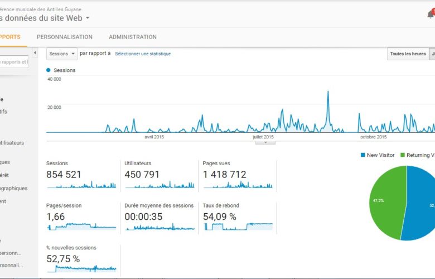Open the 'tilisateurs' sidebar item
Image resolution: width=435 pixels, height=279 pixels.
[12, 143]
